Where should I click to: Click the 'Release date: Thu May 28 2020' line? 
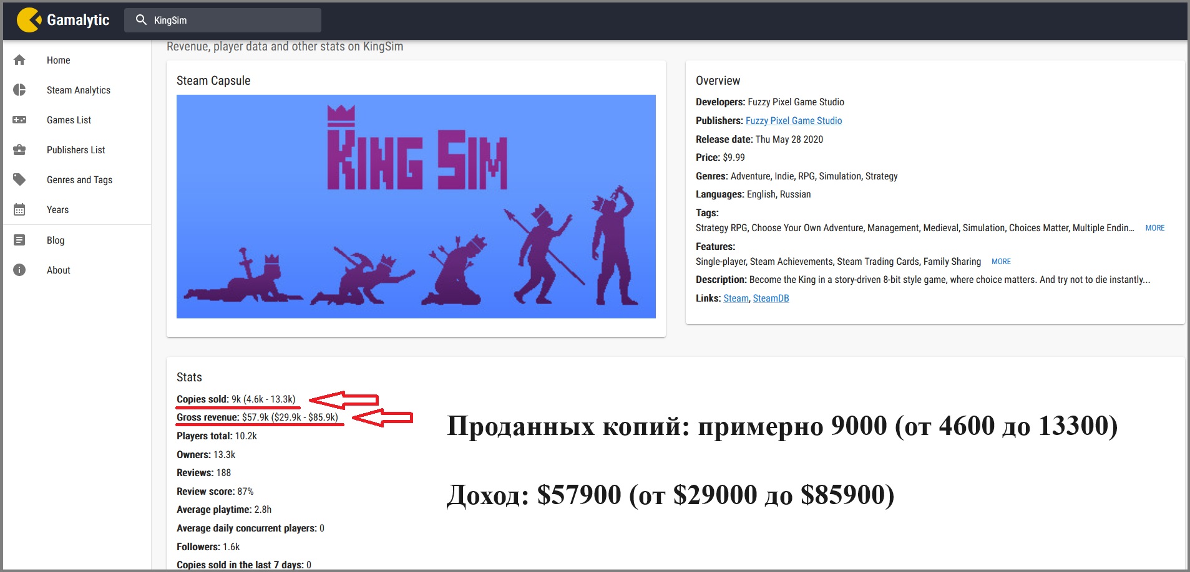[759, 139]
